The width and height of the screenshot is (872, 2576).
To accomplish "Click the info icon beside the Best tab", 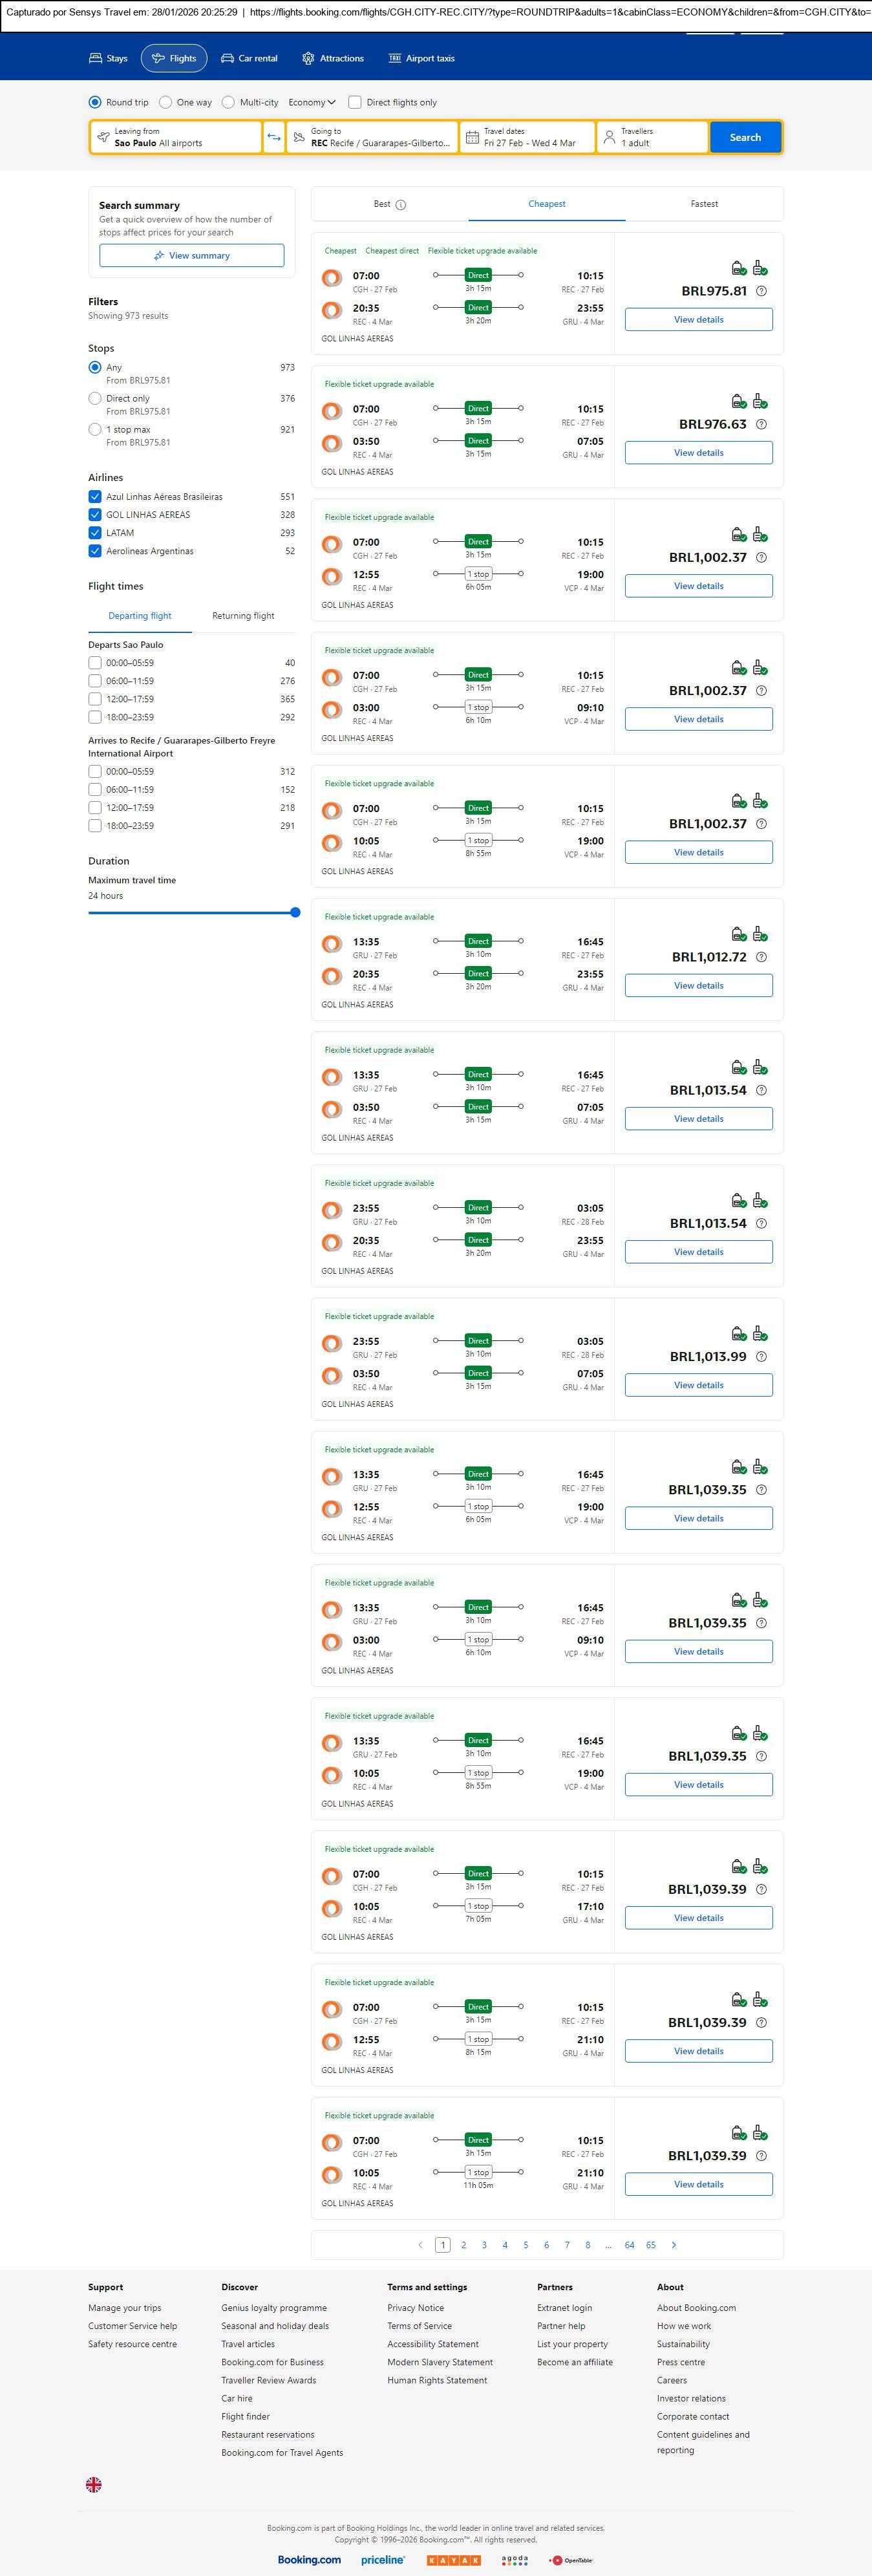I will 401,205.
